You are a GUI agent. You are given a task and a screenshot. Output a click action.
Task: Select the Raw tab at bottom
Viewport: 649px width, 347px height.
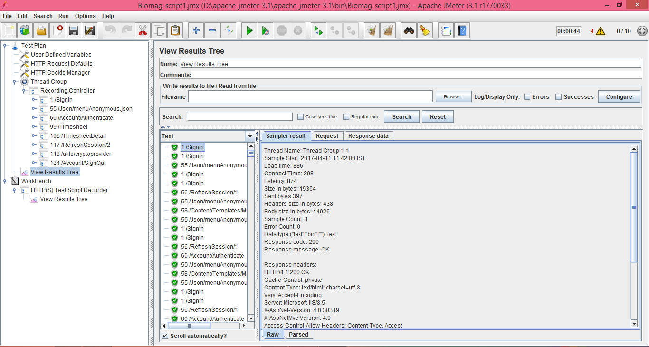pos(273,335)
